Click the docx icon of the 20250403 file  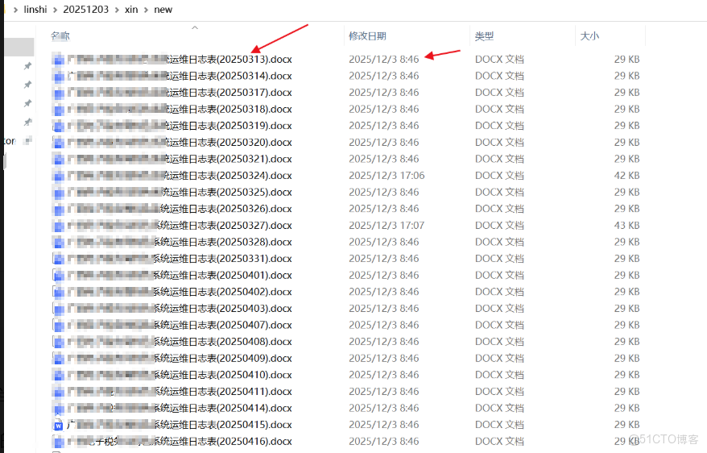[58, 309]
